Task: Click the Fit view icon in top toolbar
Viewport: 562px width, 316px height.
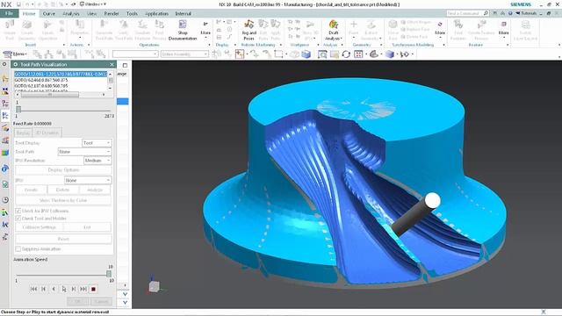Action: [x=322, y=54]
